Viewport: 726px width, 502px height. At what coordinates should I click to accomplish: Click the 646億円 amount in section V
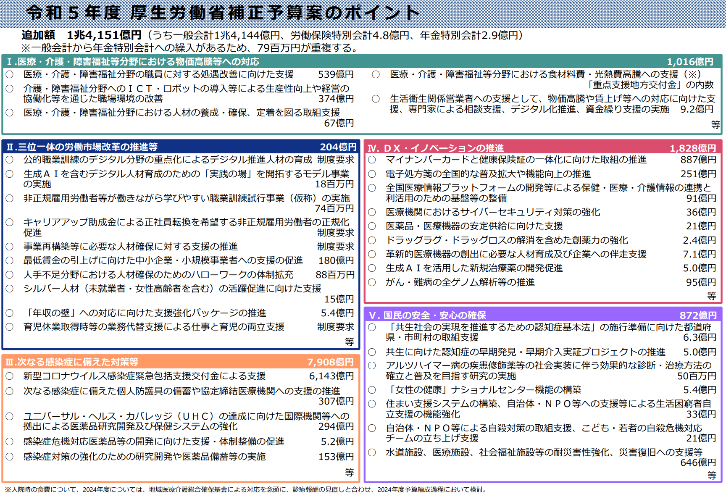pos(698,463)
